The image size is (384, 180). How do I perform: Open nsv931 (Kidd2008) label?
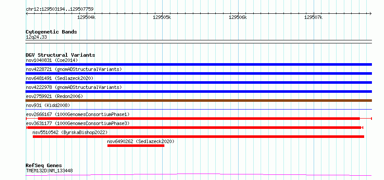(x=48, y=105)
